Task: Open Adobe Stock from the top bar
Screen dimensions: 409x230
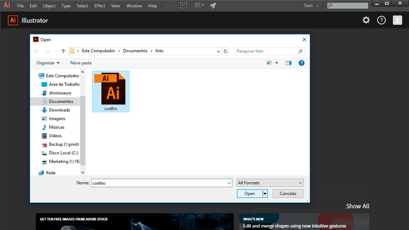Action: (183, 5)
